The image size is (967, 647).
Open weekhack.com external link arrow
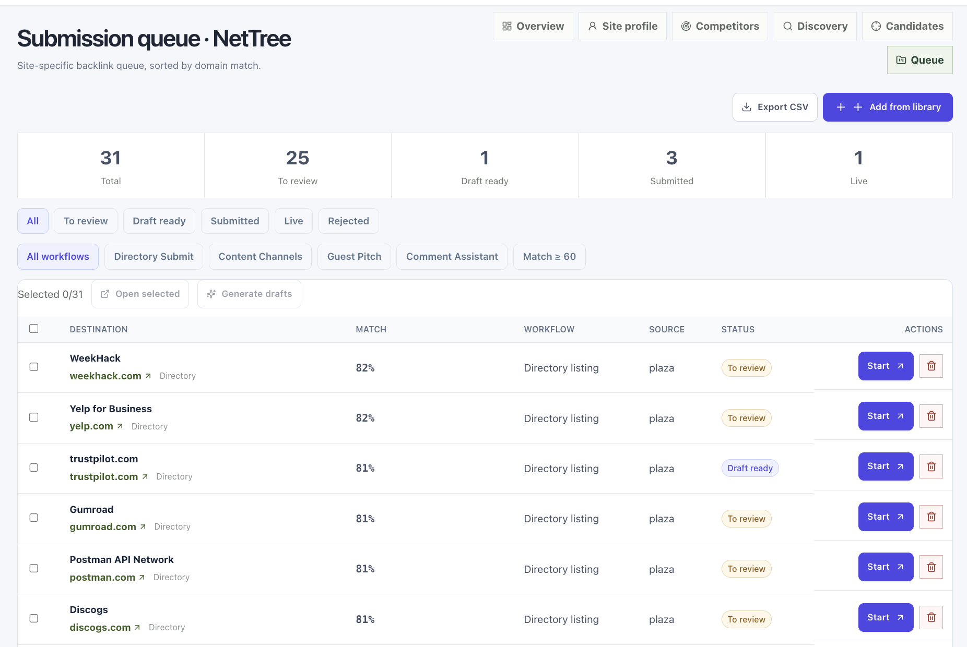click(148, 376)
